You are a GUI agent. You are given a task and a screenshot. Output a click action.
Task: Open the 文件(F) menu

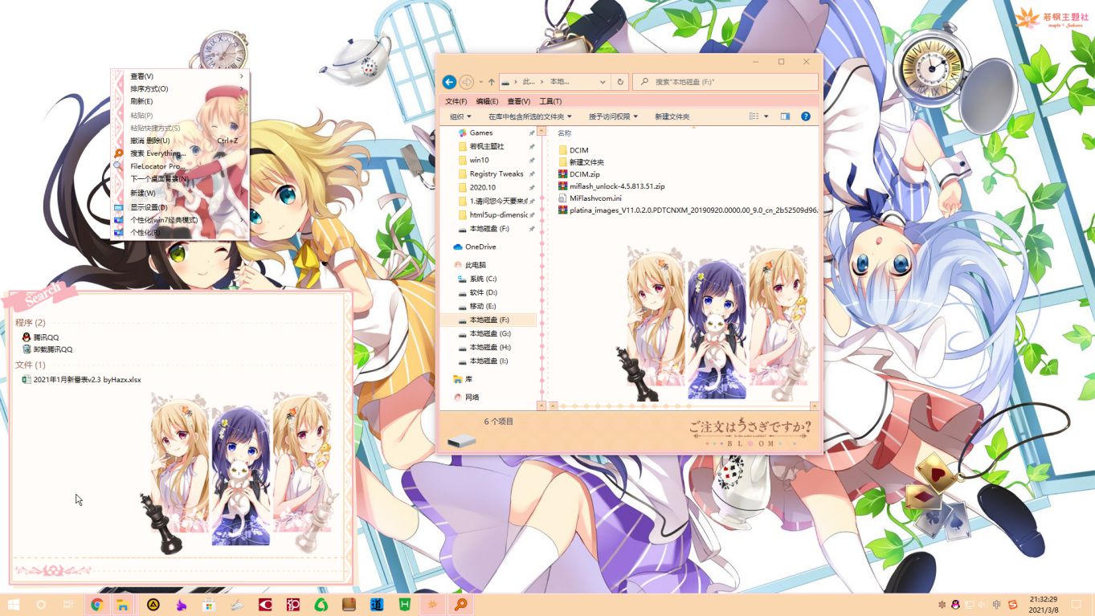click(x=456, y=101)
